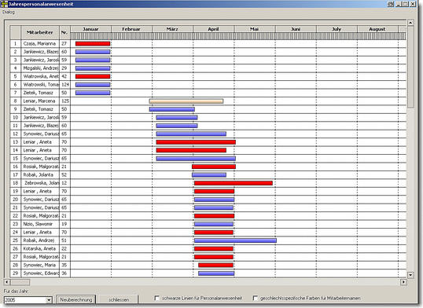
Task: Enable geschlechtsspezifische Farben für Mitarbeiternamen checkbox
Action: tap(255, 298)
